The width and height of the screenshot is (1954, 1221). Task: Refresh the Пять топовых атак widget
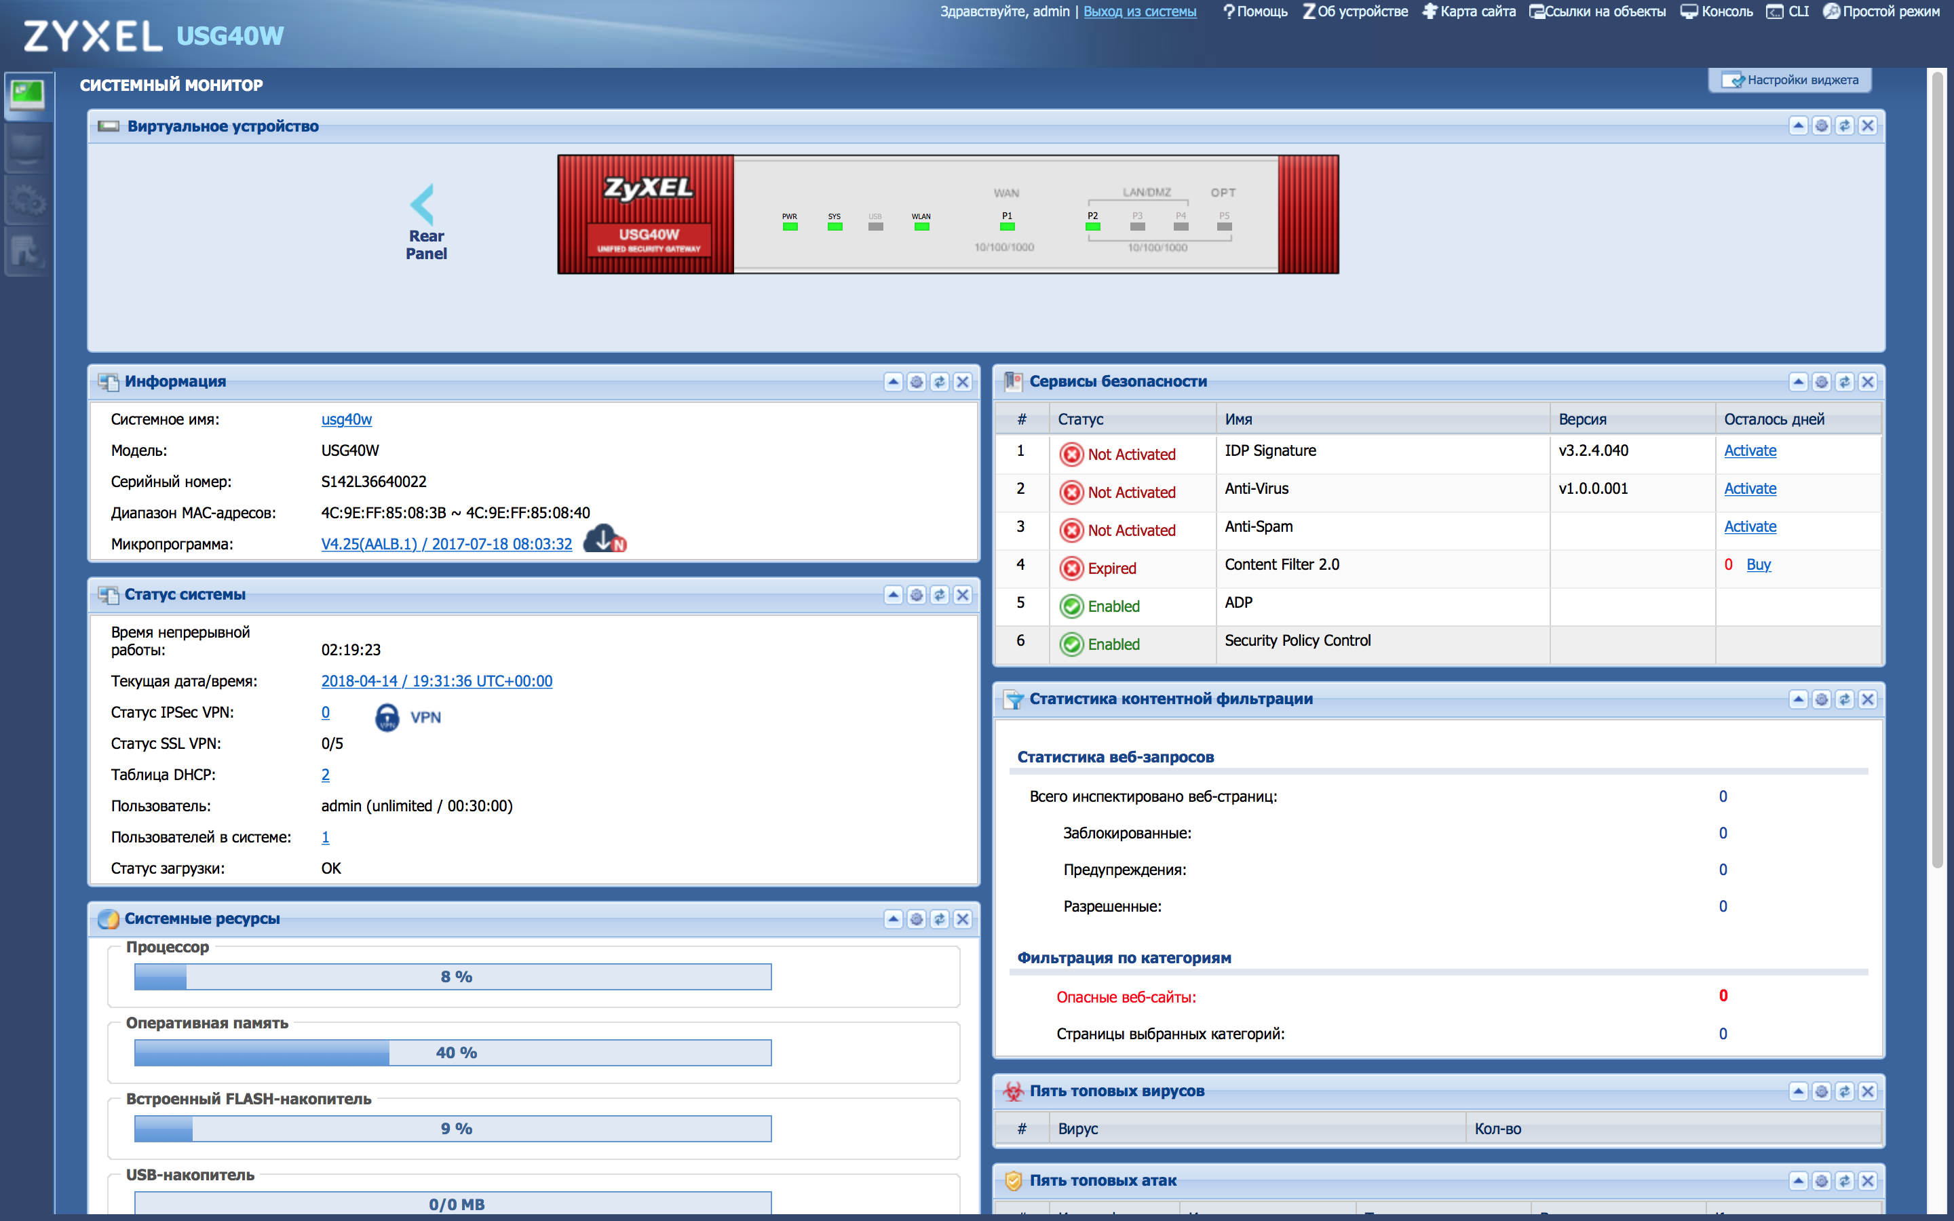point(1844,1182)
